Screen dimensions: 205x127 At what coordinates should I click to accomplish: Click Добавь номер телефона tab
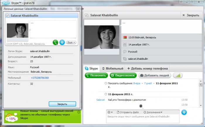click(x=148, y=68)
